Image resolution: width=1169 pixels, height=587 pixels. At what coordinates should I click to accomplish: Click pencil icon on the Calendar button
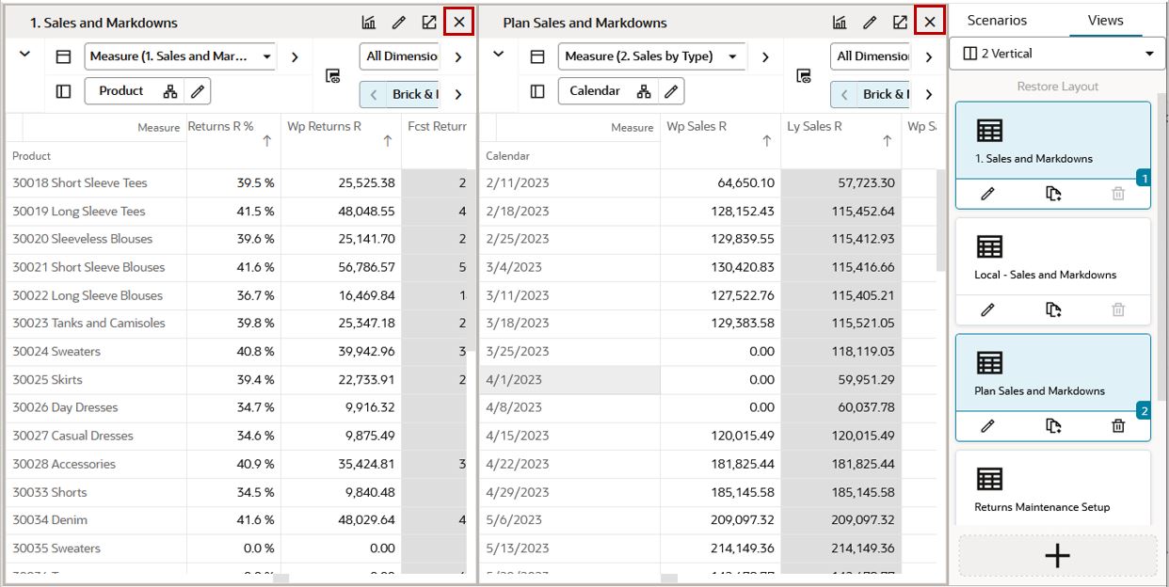[670, 91]
